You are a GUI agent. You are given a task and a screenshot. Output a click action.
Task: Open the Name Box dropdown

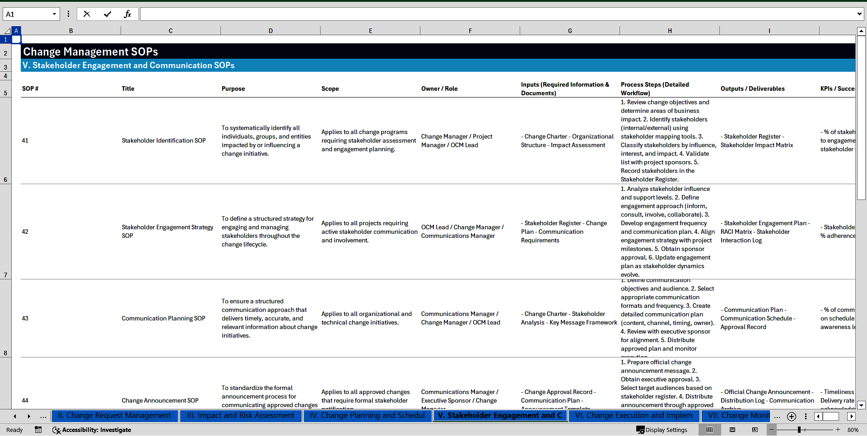(54, 14)
